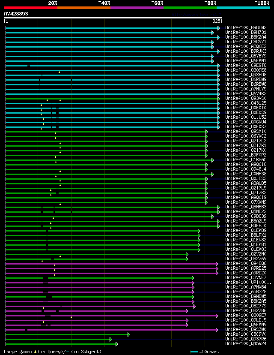This screenshot has height=355, width=274.
Task: Click the purple ~60% identity legend segment
Action: (137, 8)
